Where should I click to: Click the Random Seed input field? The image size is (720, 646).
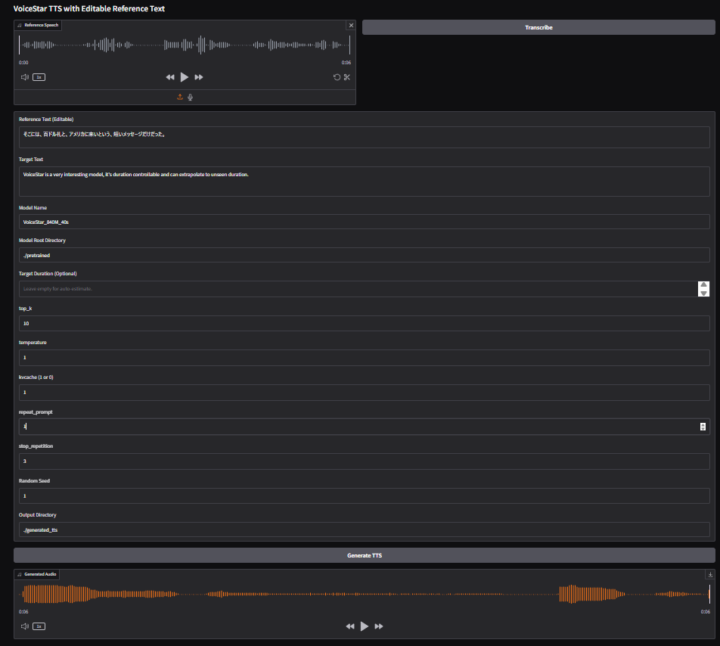[364, 496]
